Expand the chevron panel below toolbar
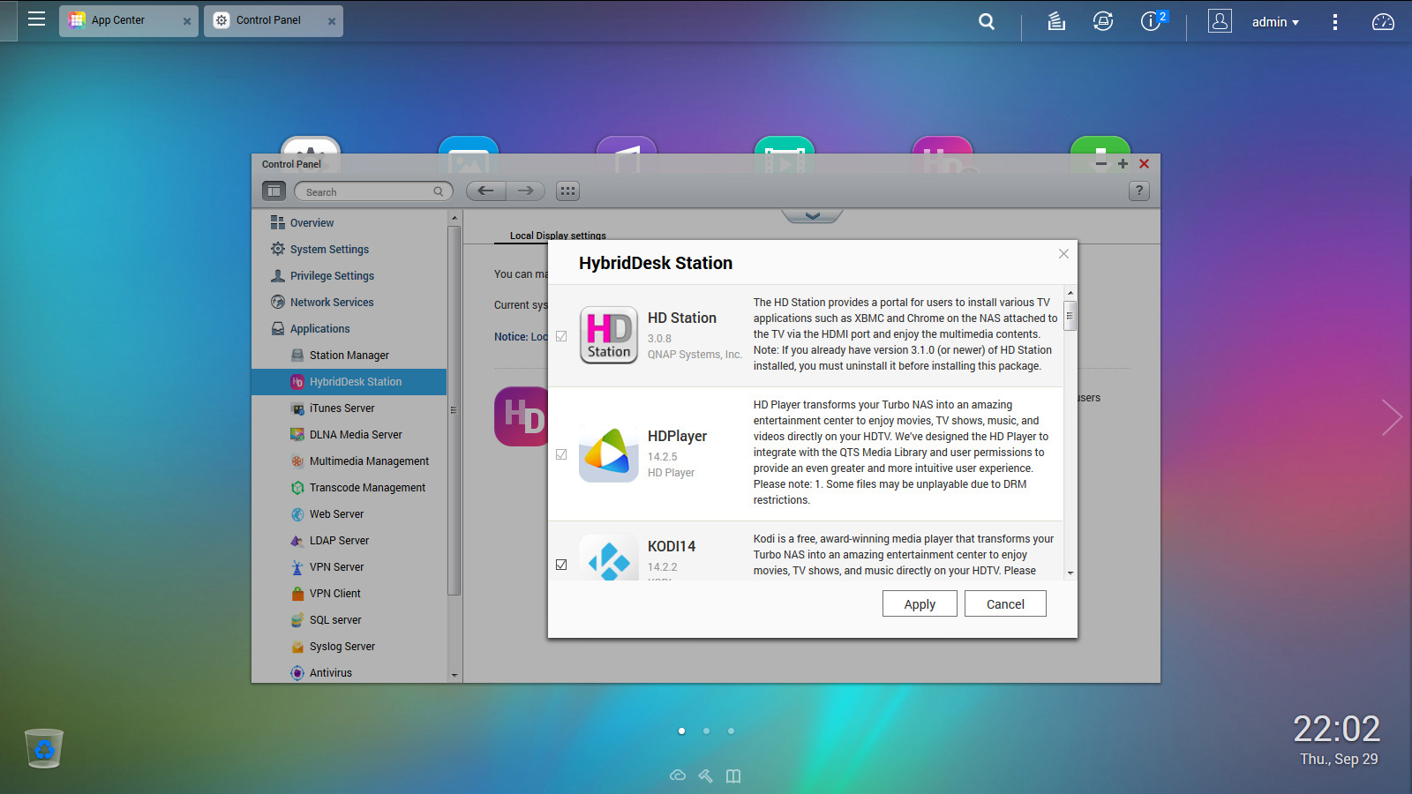1412x794 pixels. pos(812,216)
